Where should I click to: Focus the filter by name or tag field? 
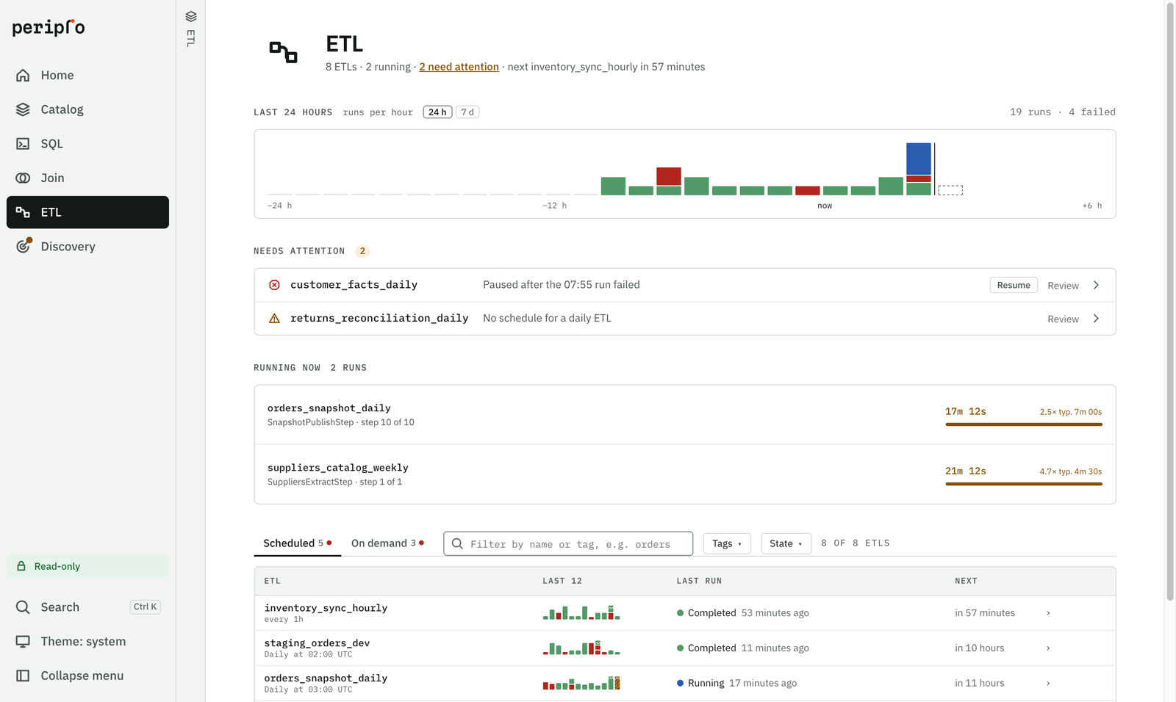tap(568, 543)
